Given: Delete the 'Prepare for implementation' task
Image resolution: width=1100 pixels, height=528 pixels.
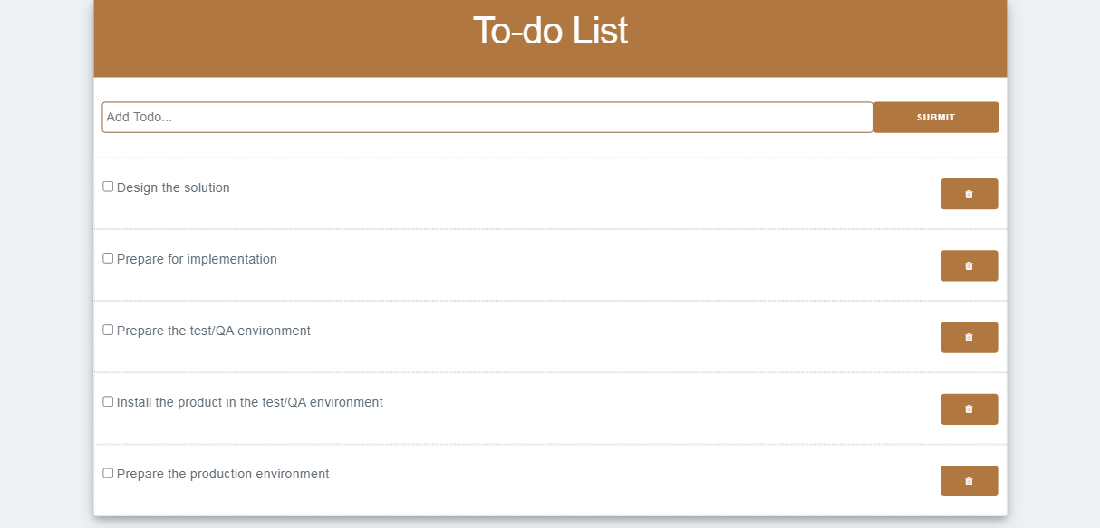Looking at the screenshot, I should tap(969, 265).
